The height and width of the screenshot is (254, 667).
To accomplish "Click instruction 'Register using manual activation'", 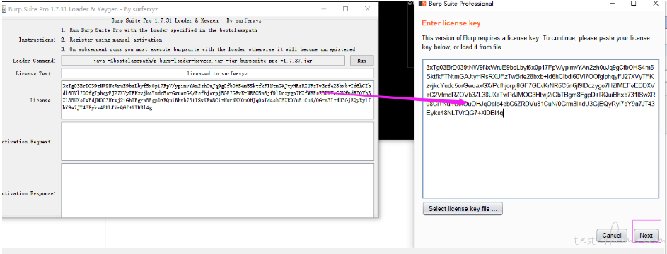I will tap(111, 40).
